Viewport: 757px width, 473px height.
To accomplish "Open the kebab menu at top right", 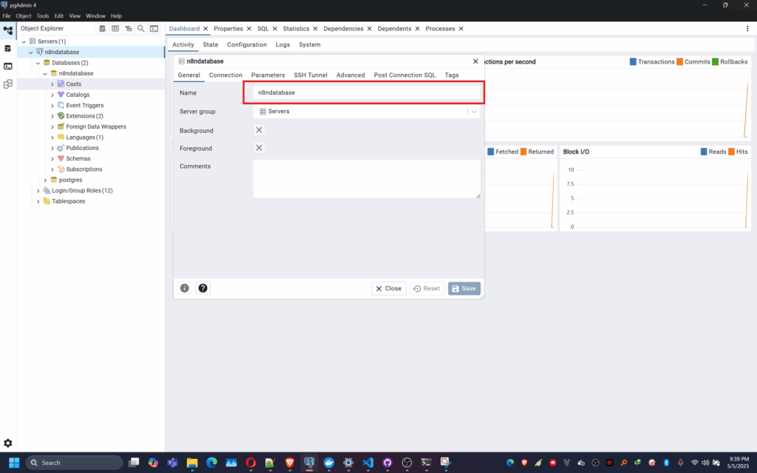I will pyautogui.click(x=747, y=29).
